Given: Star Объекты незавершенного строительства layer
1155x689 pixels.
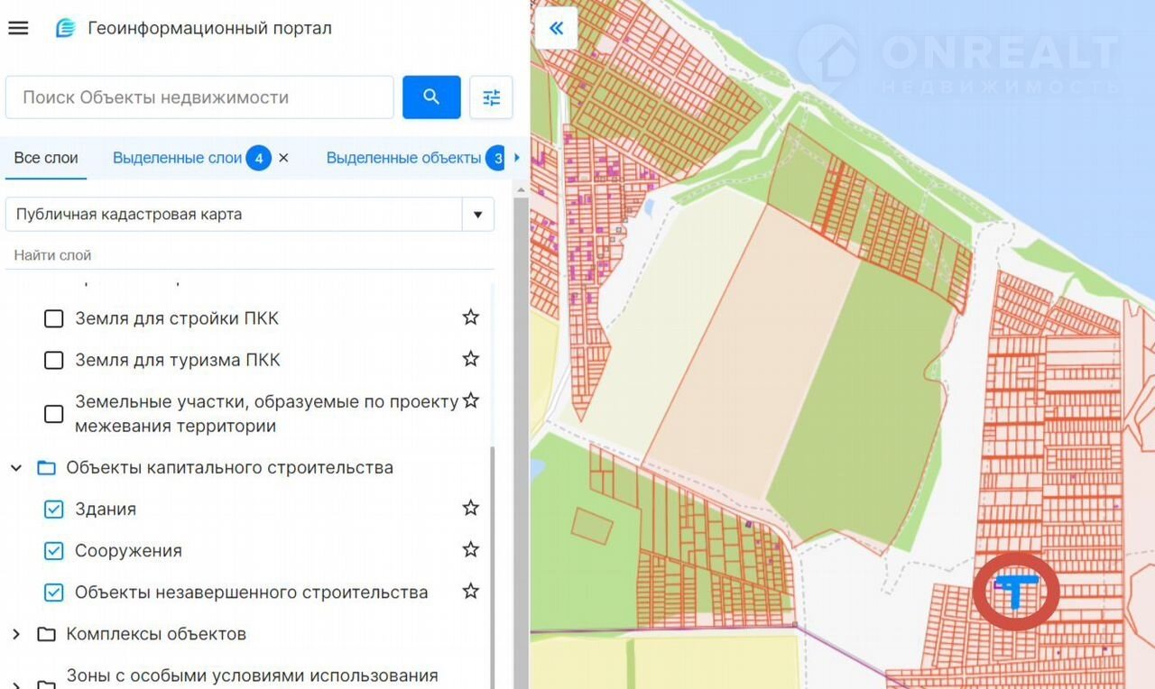Looking at the screenshot, I should pos(470,593).
